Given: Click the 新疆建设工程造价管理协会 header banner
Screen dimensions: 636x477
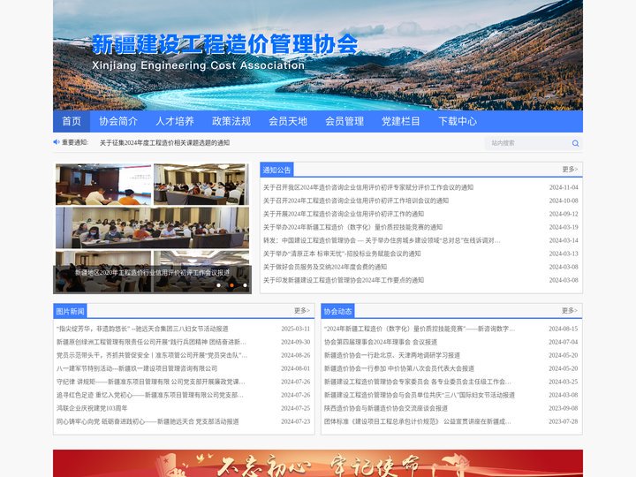Looking at the screenshot, I should coord(318,55).
